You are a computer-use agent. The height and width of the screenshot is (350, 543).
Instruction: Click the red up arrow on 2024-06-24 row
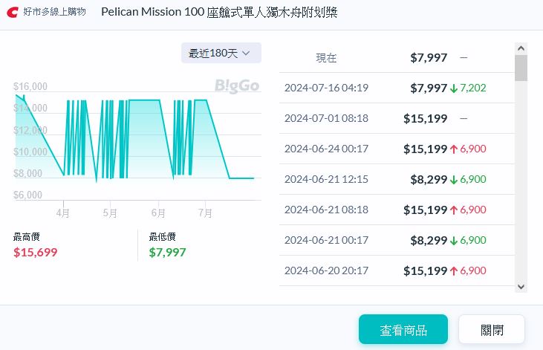(x=454, y=149)
